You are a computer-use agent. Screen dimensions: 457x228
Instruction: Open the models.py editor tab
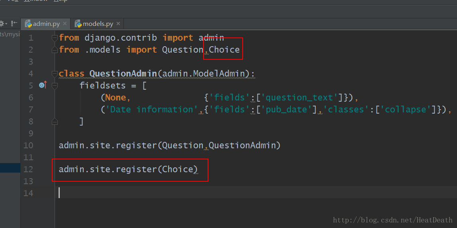(x=98, y=24)
